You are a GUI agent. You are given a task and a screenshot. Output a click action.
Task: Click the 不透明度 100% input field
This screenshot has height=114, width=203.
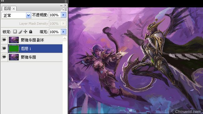click(55, 15)
